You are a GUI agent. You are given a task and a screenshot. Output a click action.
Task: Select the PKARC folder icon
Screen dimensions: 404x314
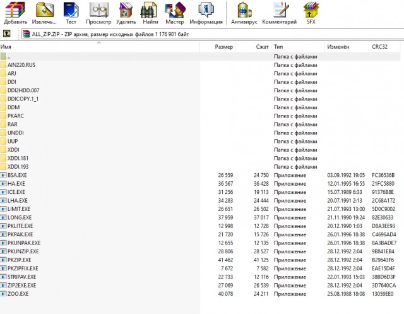coord(3,116)
